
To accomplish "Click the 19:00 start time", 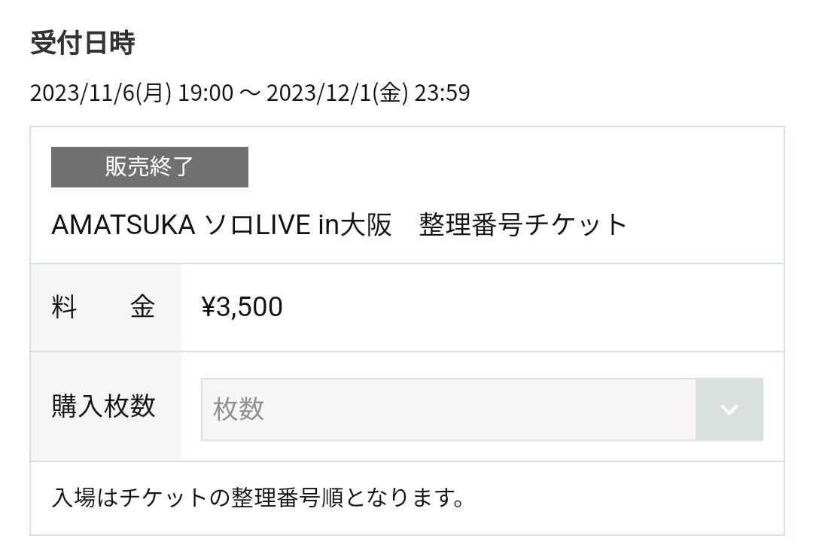I will point(206,93).
